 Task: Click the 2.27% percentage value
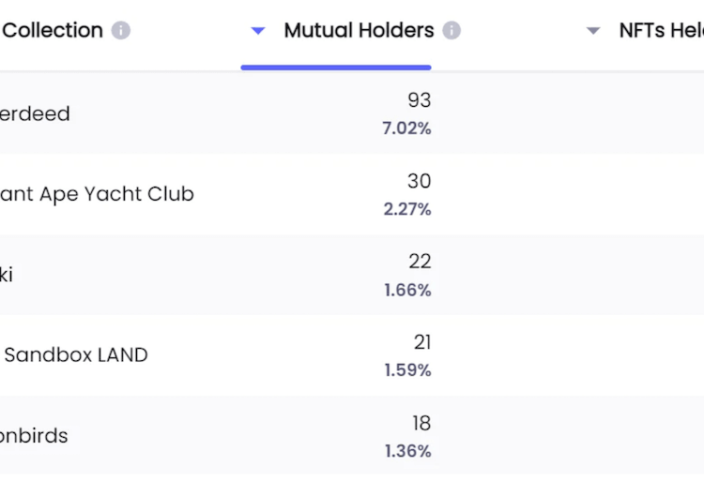tap(407, 209)
